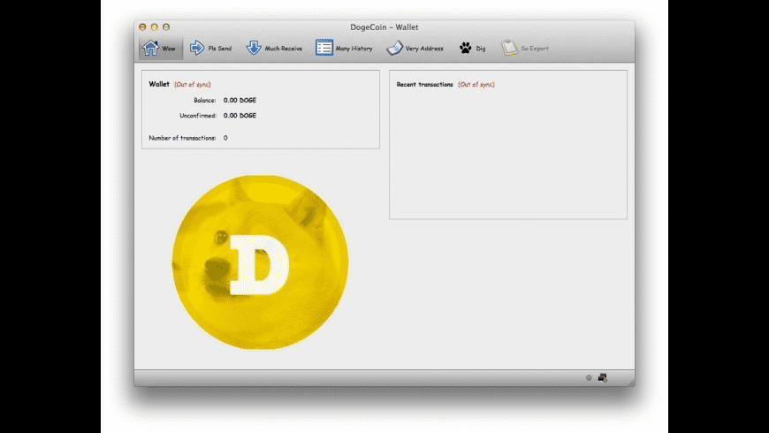Click the "Number of transactions:" label
This screenshot has width=769, height=433.
182,138
